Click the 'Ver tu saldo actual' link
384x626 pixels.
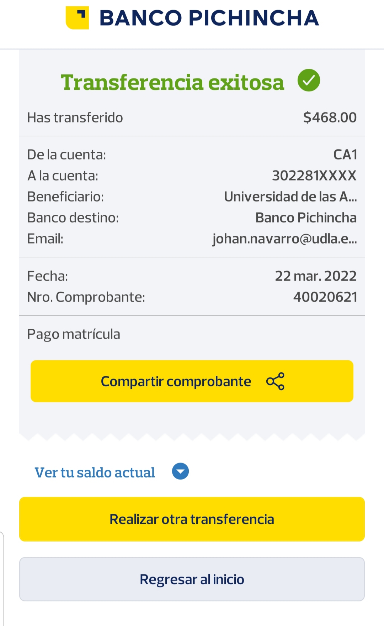tap(95, 473)
